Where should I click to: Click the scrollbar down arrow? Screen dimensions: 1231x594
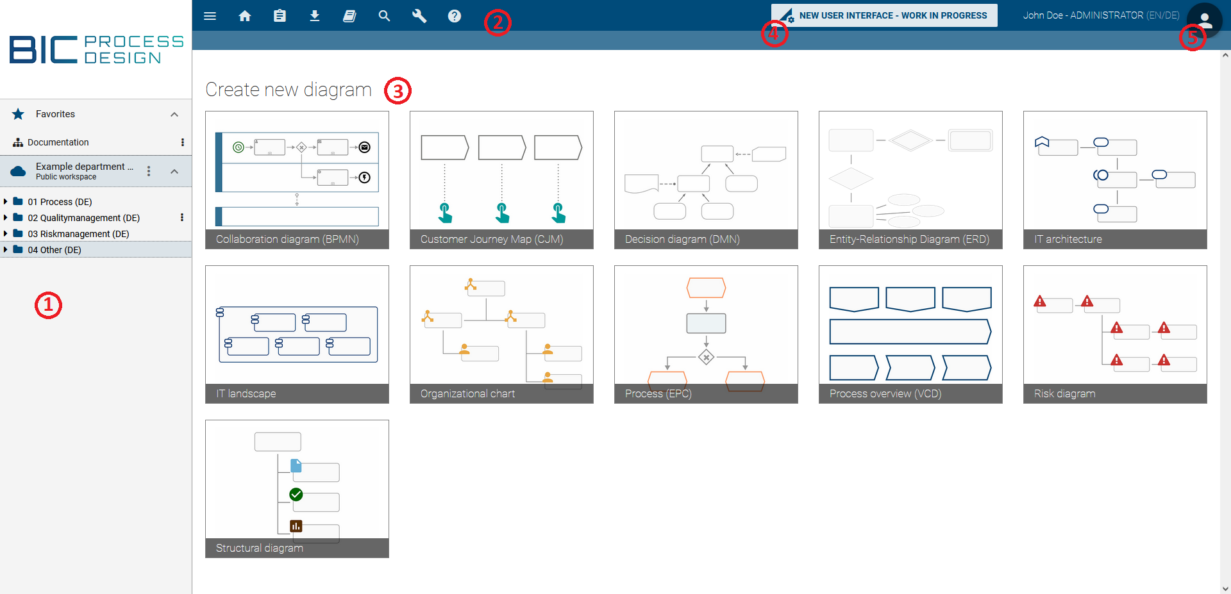[1225, 588]
